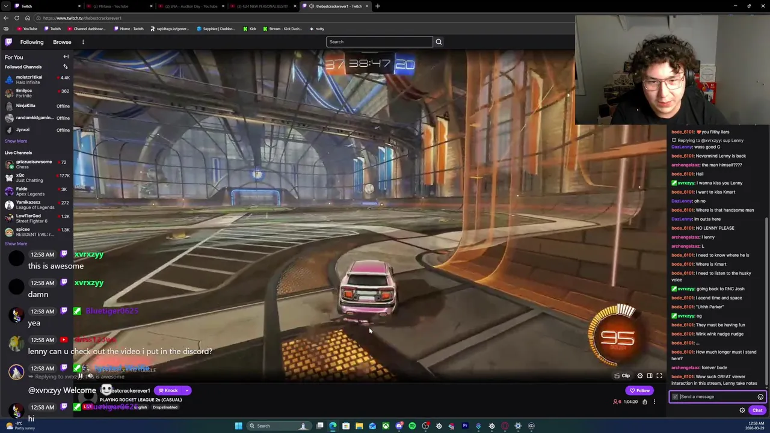Click the Knock button

pos(168,390)
